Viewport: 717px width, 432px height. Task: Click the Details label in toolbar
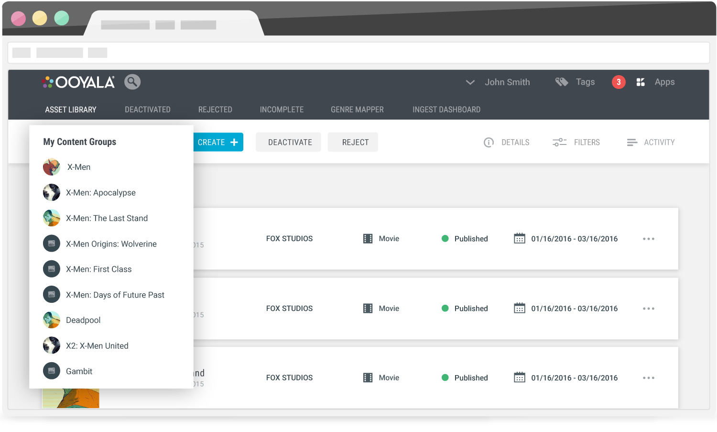(x=515, y=143)
